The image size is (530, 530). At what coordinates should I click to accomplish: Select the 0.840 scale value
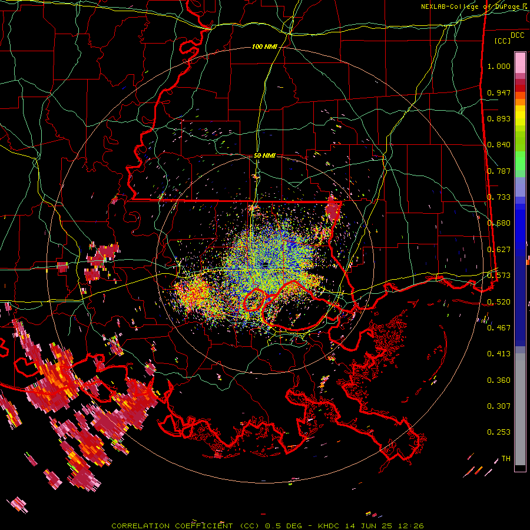(499, 145)
